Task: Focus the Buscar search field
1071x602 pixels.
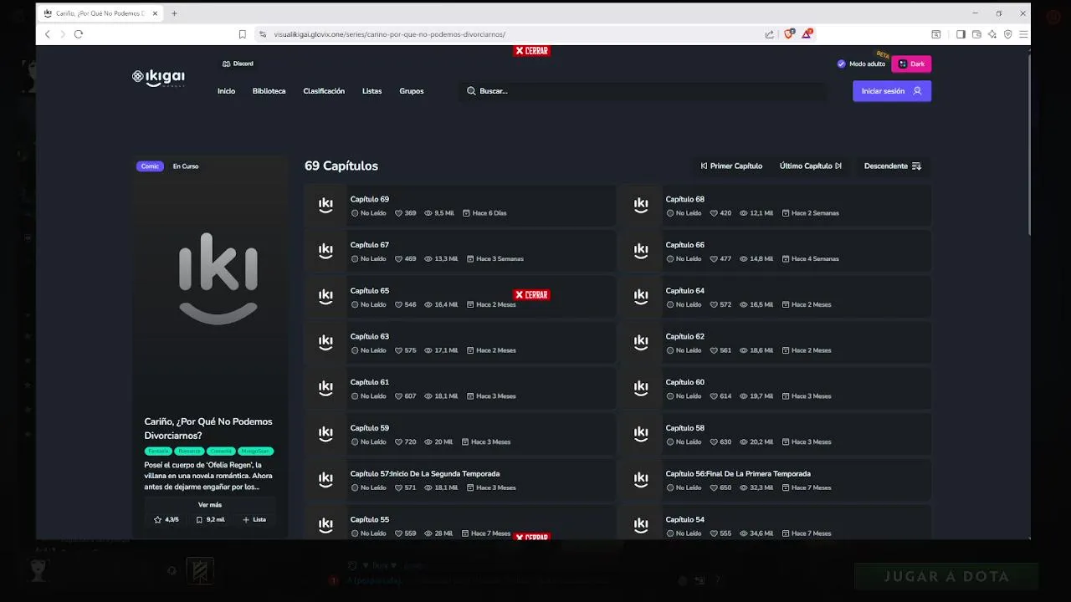Action: [643, 91]
